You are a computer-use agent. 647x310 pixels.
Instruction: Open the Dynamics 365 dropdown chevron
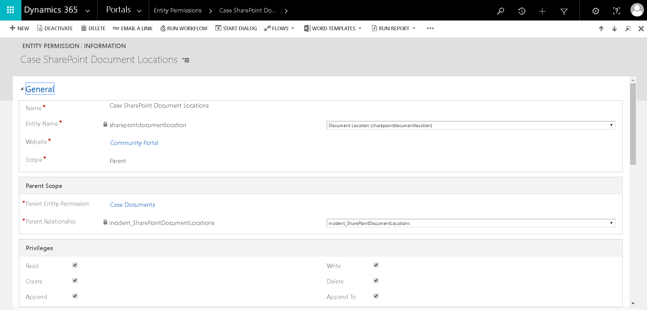pyautogui.click(x=88, y=11)
